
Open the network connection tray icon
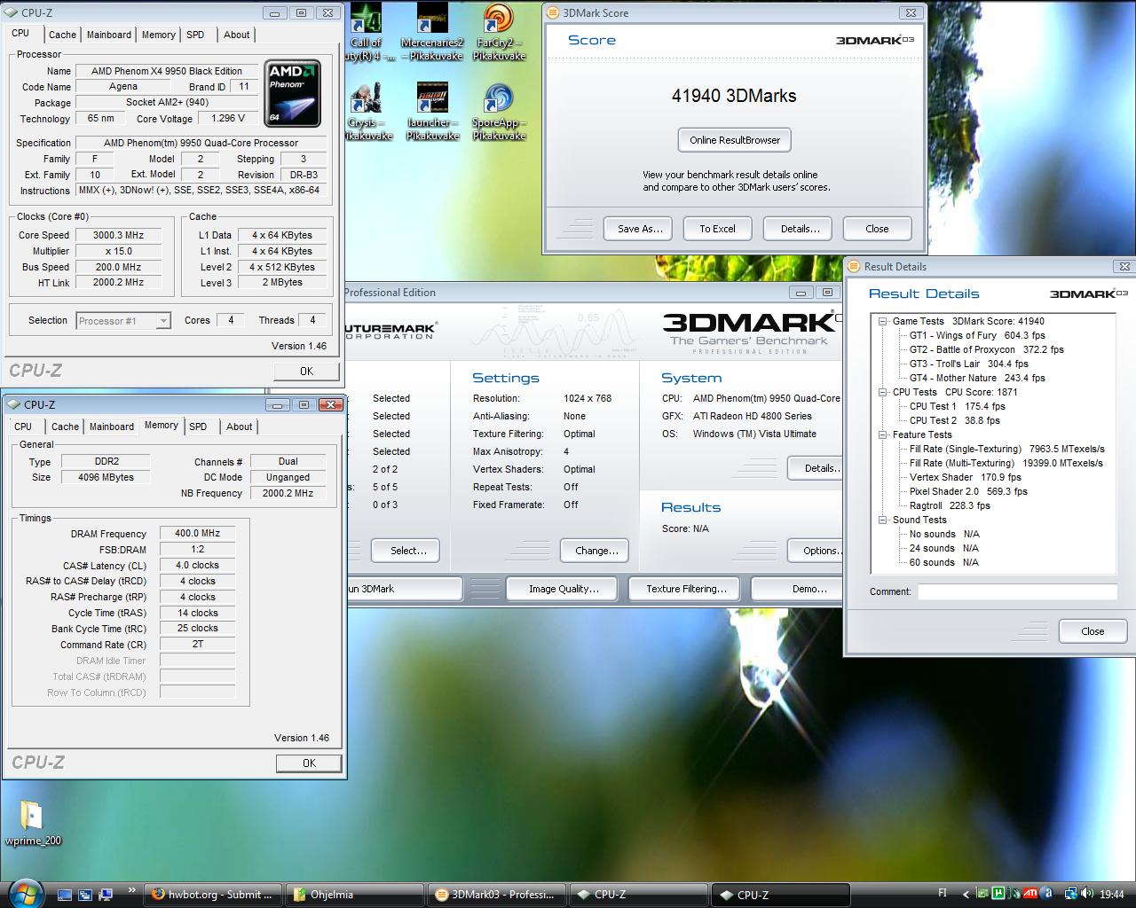1070,894
